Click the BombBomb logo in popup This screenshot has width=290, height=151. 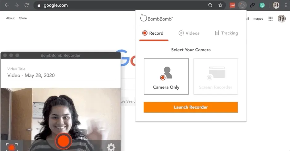pos(156,18)
